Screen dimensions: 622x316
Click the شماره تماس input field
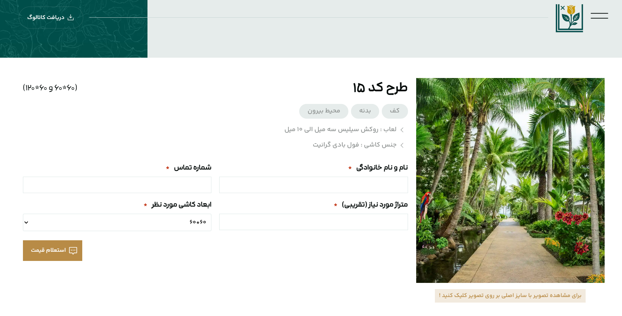117,185
